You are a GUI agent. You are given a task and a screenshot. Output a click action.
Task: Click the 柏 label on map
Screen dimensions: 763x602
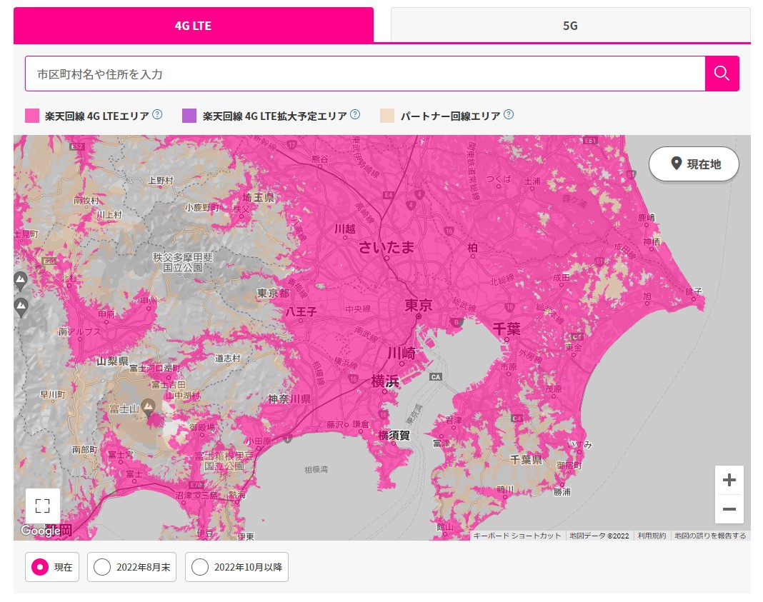(x=472, y=248)
